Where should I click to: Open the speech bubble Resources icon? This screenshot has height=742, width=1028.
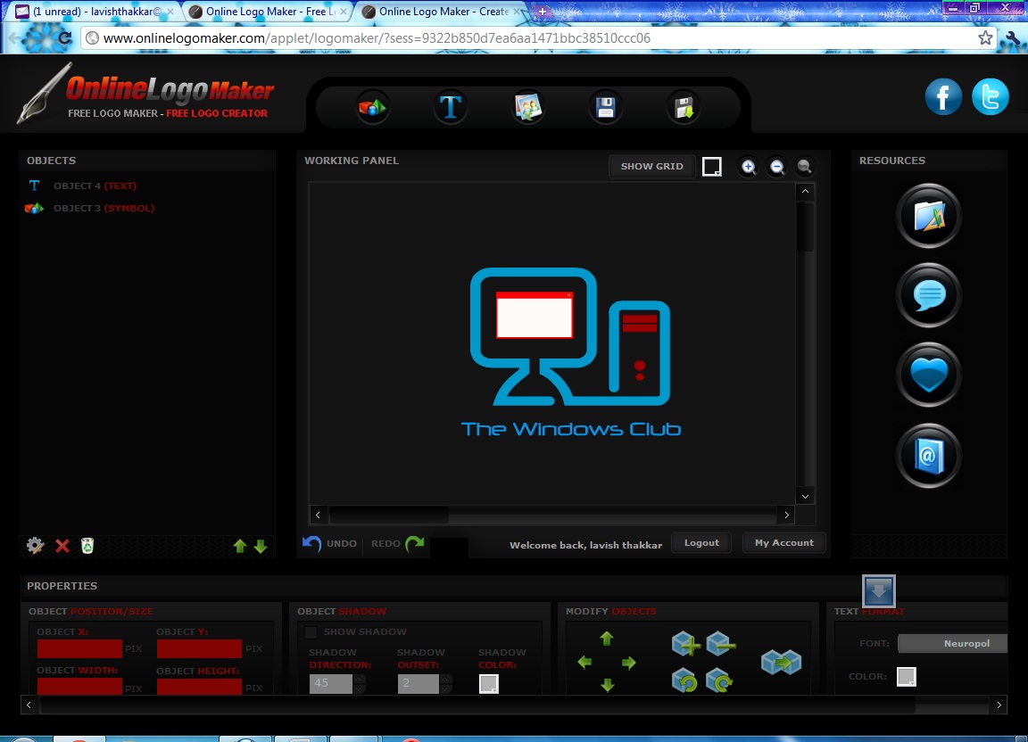coord(928,295)
